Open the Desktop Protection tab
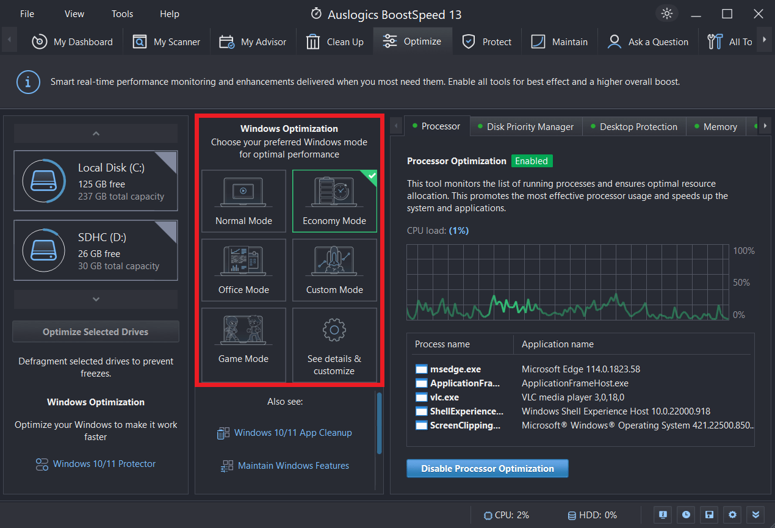775x528 pixels. (x=635, y=126)
